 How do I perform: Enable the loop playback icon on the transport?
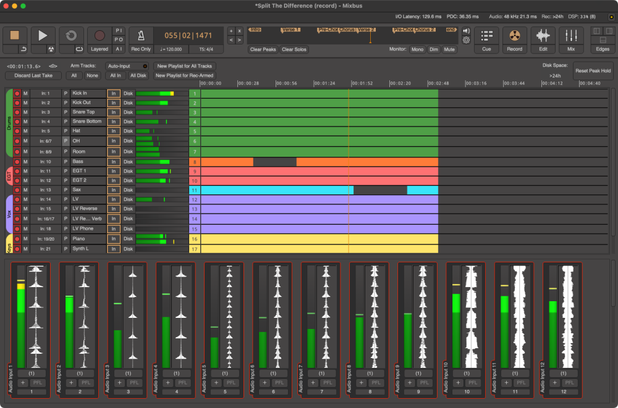coord(80,49)
